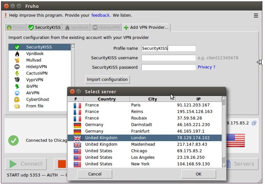Switch to the SecurityKISS tab

click(x=45, y=28)
